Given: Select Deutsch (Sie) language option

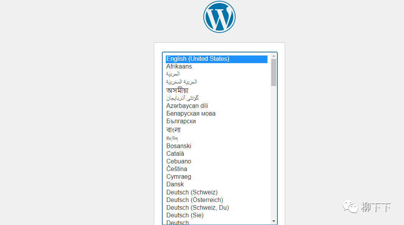Looking at the screenshot, I should click(185, 215).
